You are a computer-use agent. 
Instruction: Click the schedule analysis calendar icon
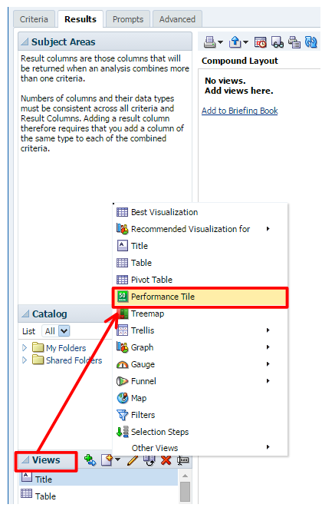click(x=261, y=42)
